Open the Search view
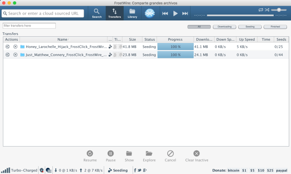This screenshot has width=291, height=174. coord(97,13)
